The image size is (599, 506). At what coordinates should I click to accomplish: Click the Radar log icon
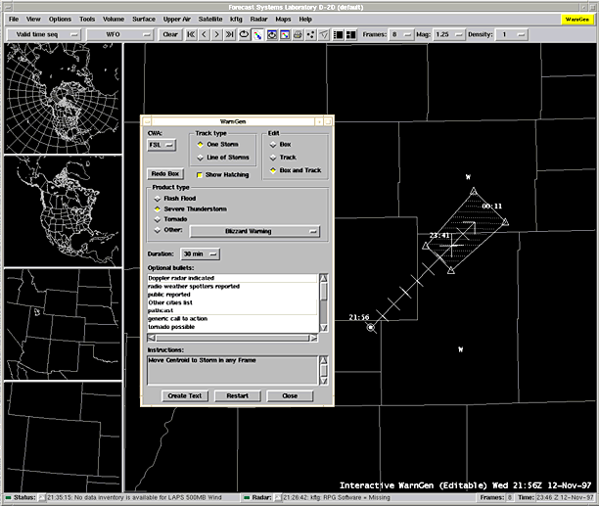(278, 497)
